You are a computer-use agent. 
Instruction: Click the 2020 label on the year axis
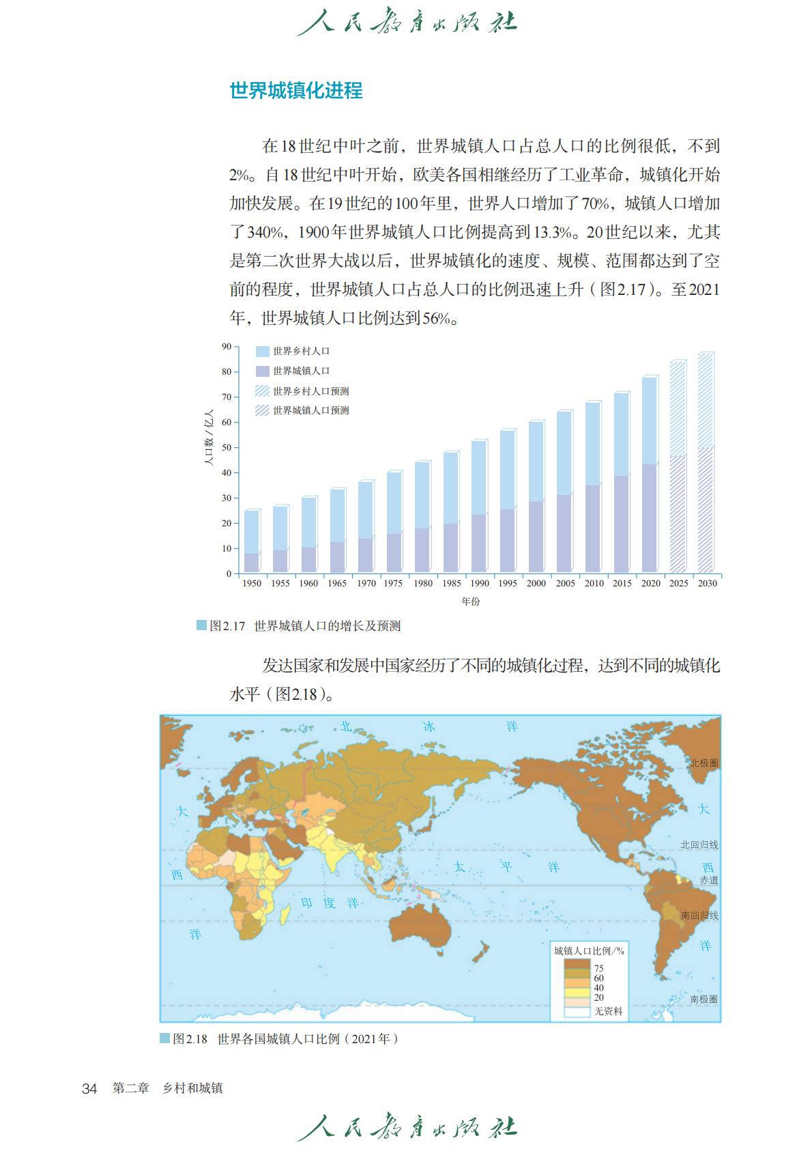pos(650,584)
